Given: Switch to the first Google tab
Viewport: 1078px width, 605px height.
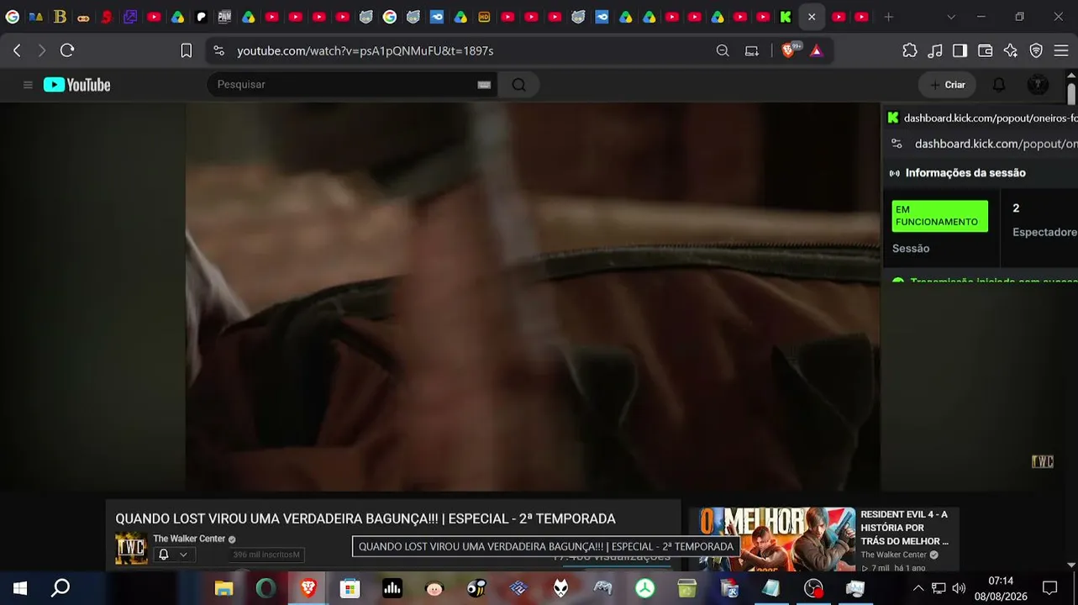Looking at the screenshot, I should pos(13,17).
